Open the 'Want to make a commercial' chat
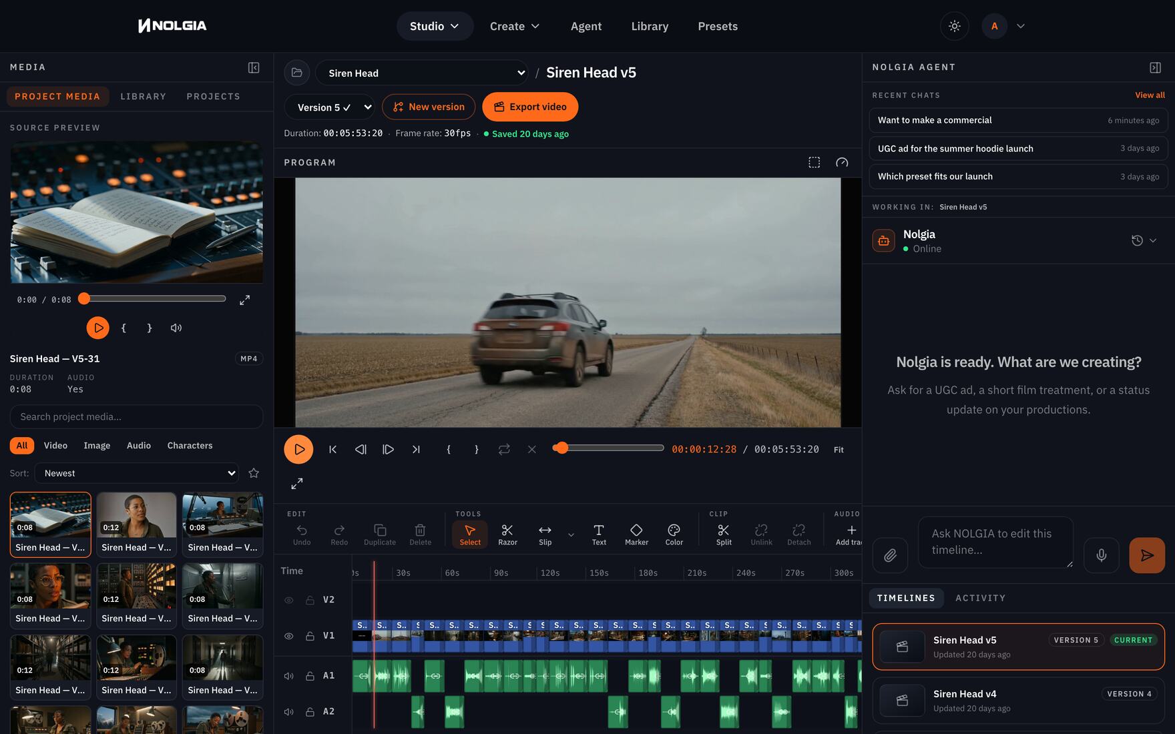 point(1018,120)
